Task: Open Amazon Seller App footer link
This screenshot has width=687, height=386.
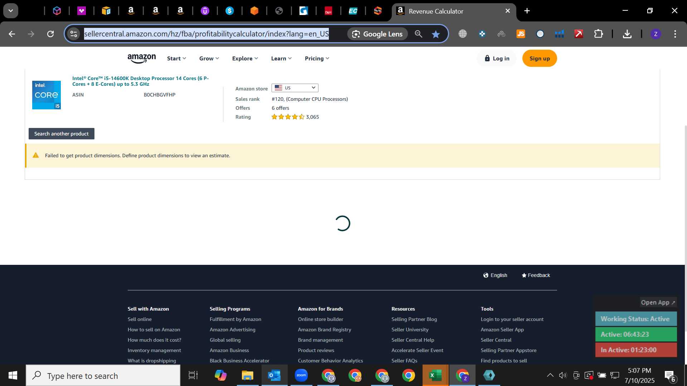Action: (x=502, y=330)
